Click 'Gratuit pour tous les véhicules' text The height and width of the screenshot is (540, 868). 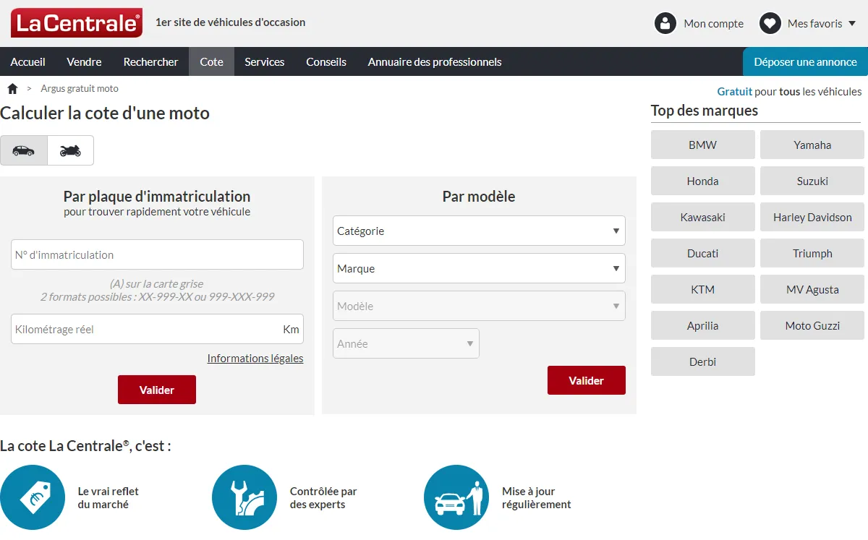[790, 92]
